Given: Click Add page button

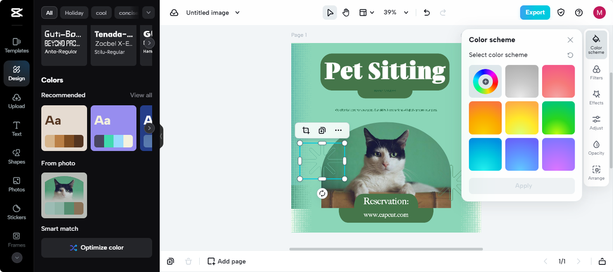Looking at the screenshot, I should click(227, 261).
